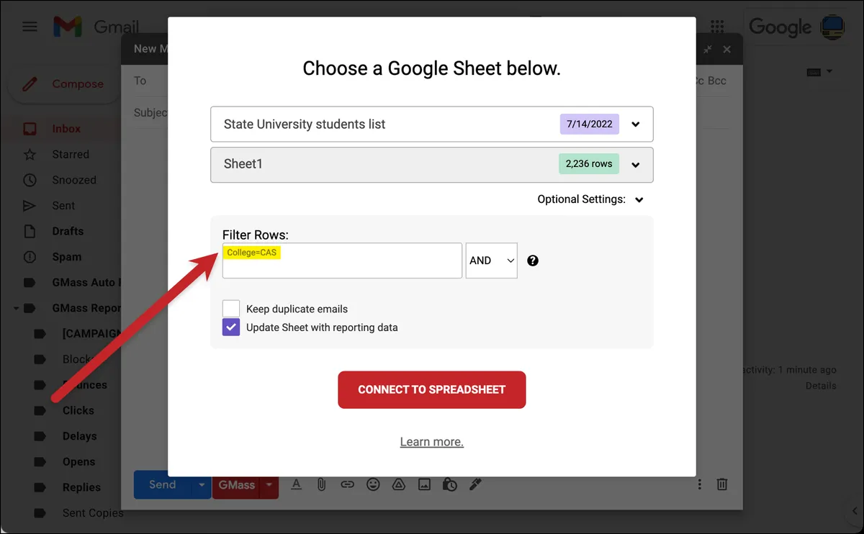Image resolution: width=864 pixels, height=534 pixels.
Task: Open the Google account avatar
Action: [833, 27]
